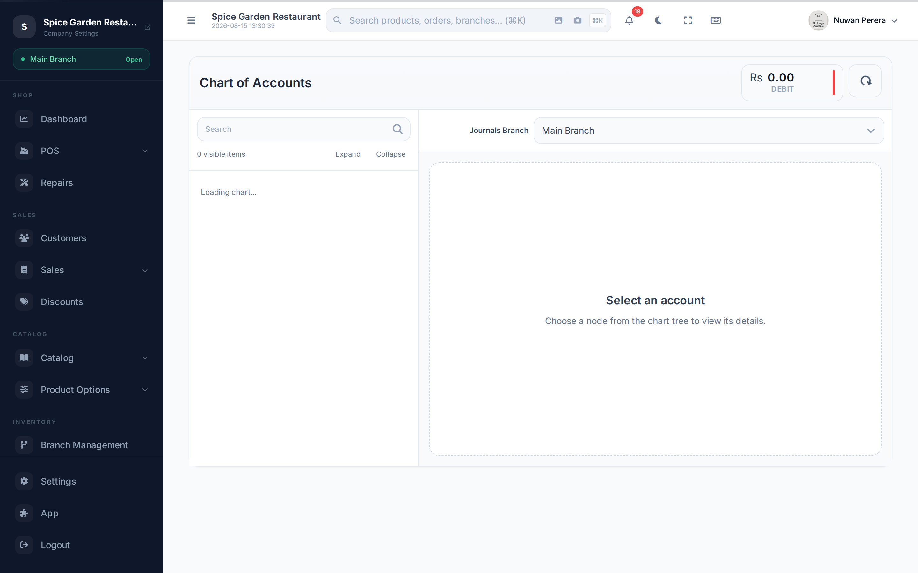The width and height of the screenshot is (918, 573).
Task: Open Branch Management
Action: (x=82, y=445)
